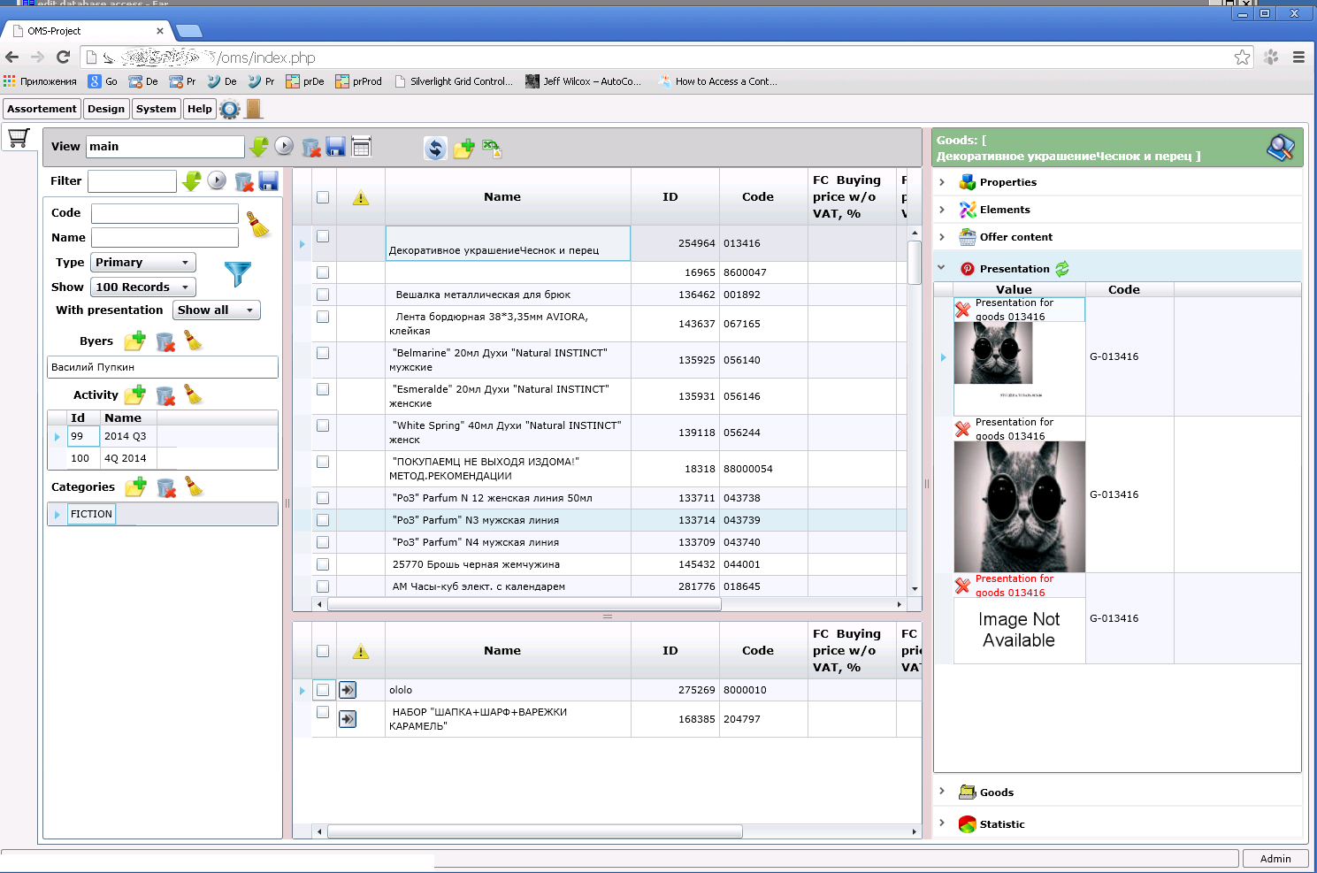Screen dimensions: 1317x873
Task: Bookmark this page with the star icon
Action: (1243, 57)
